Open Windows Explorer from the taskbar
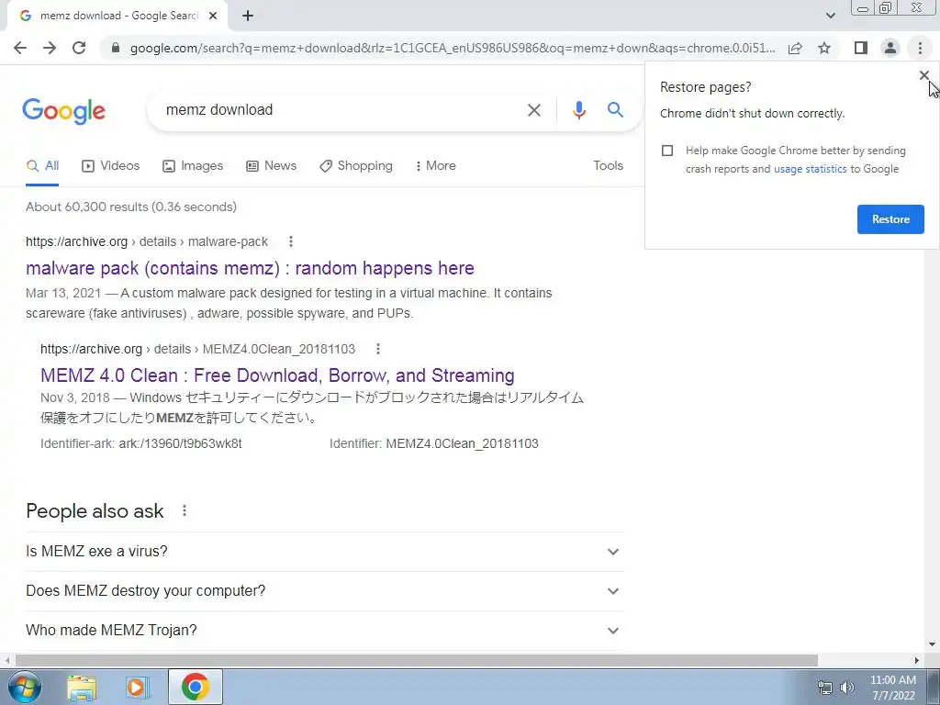This screenshot has height=705, width=940. tap(82, 688)
